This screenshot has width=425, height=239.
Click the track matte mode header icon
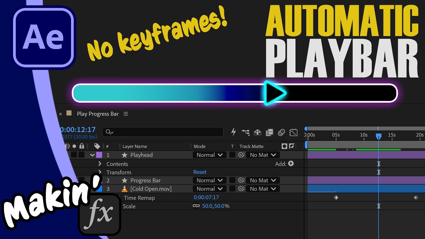[x=284, y=146]
